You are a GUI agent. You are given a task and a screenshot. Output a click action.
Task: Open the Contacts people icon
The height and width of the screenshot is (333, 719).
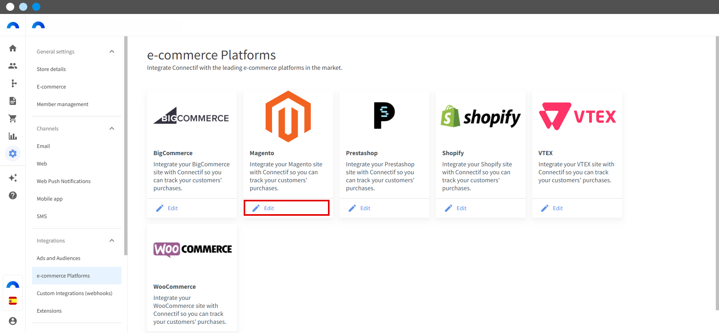[13, 66]
